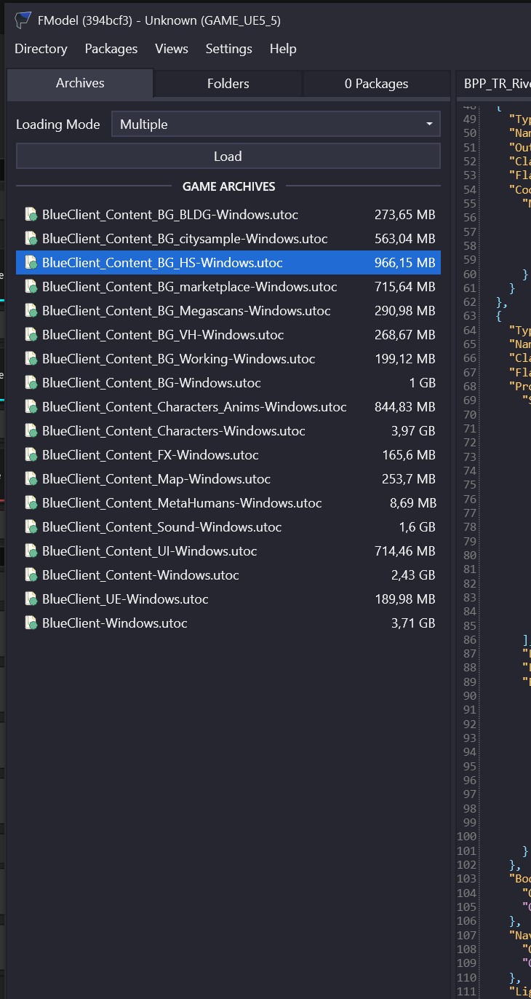This screenshot has height=999, width=531.
Task: Click line number 103 in code editor
Action: [467, 879]
